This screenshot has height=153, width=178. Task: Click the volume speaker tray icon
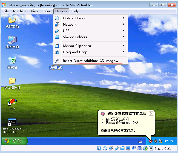click(x=156, y=141)
